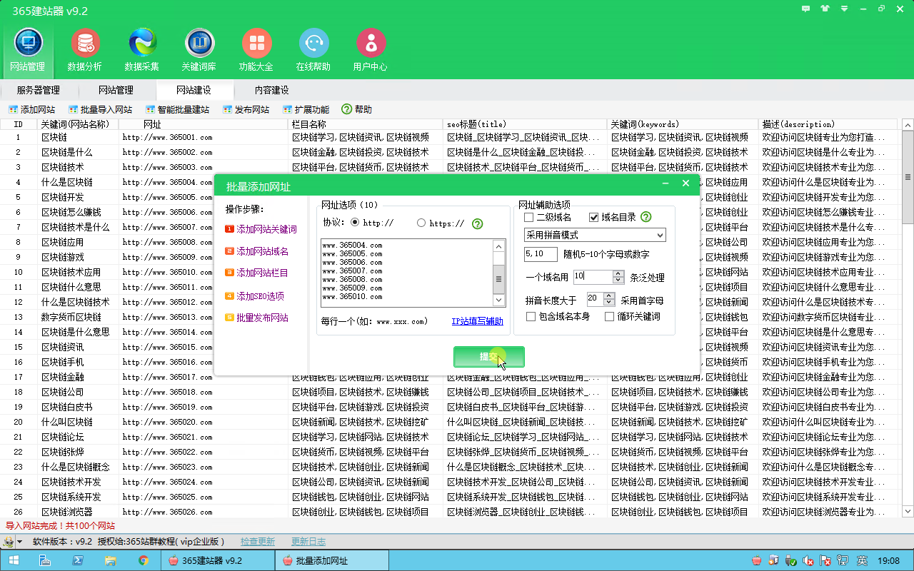Switch to the 服务器管理 tab
Viewport: 914px width, 571px height.
pyautogui.click(x=39, y=90)
